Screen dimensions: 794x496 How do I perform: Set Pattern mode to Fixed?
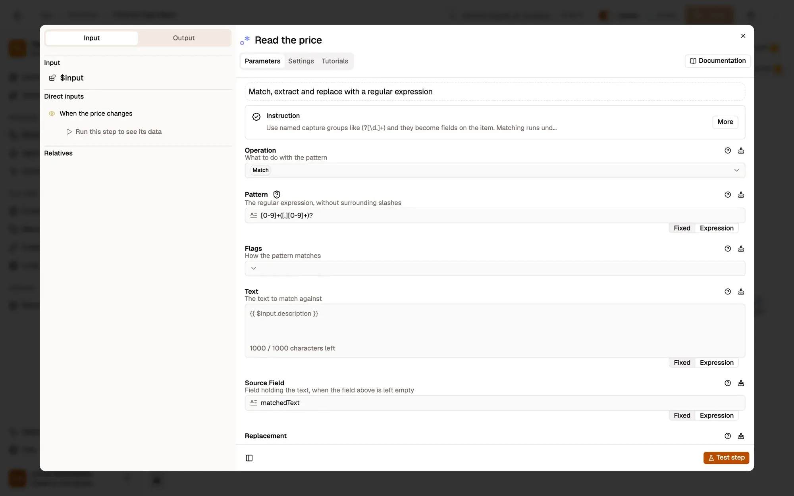point(682,228)
